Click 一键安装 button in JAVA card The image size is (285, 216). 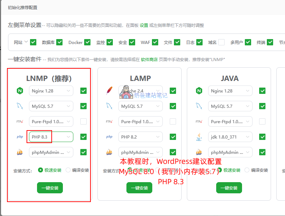click(229, 188)
